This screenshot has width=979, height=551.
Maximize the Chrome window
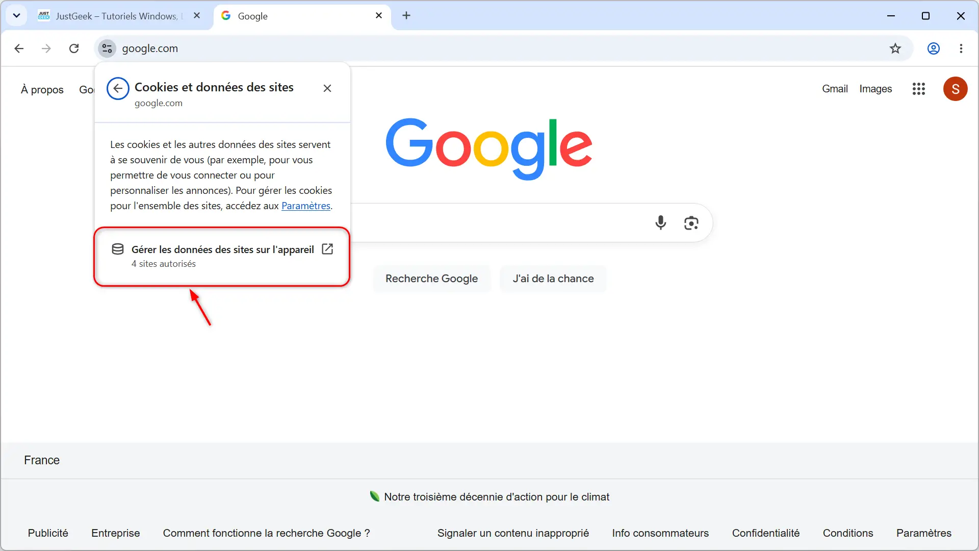(925, 16)
